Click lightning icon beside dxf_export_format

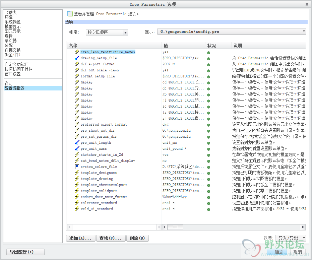coord(77,64)
